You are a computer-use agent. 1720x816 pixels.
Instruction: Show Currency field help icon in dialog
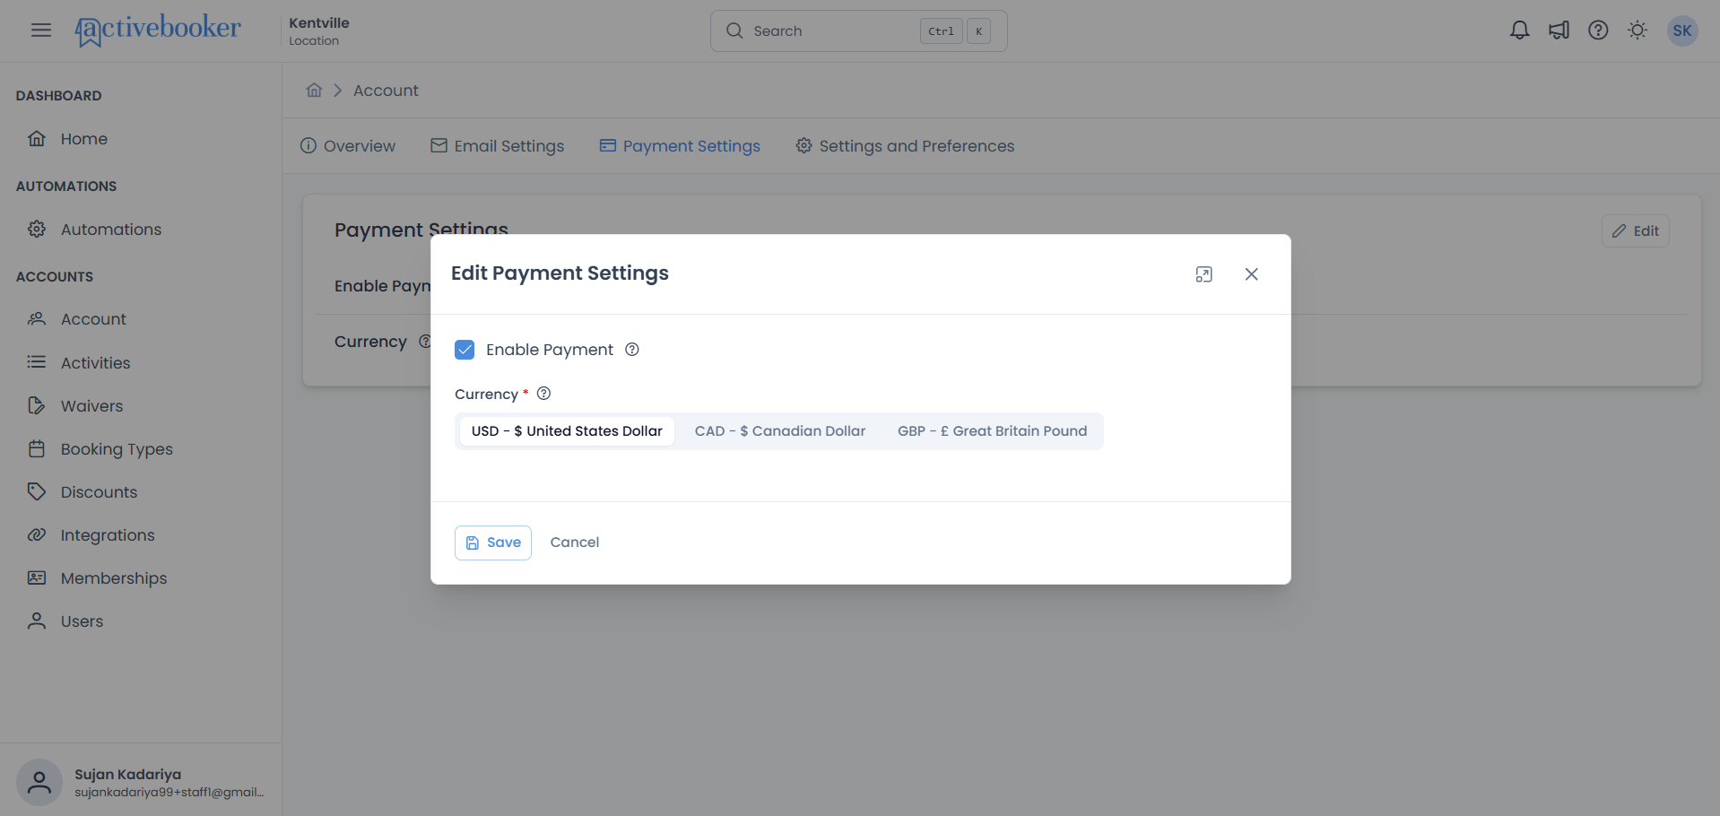coord(543,394)
